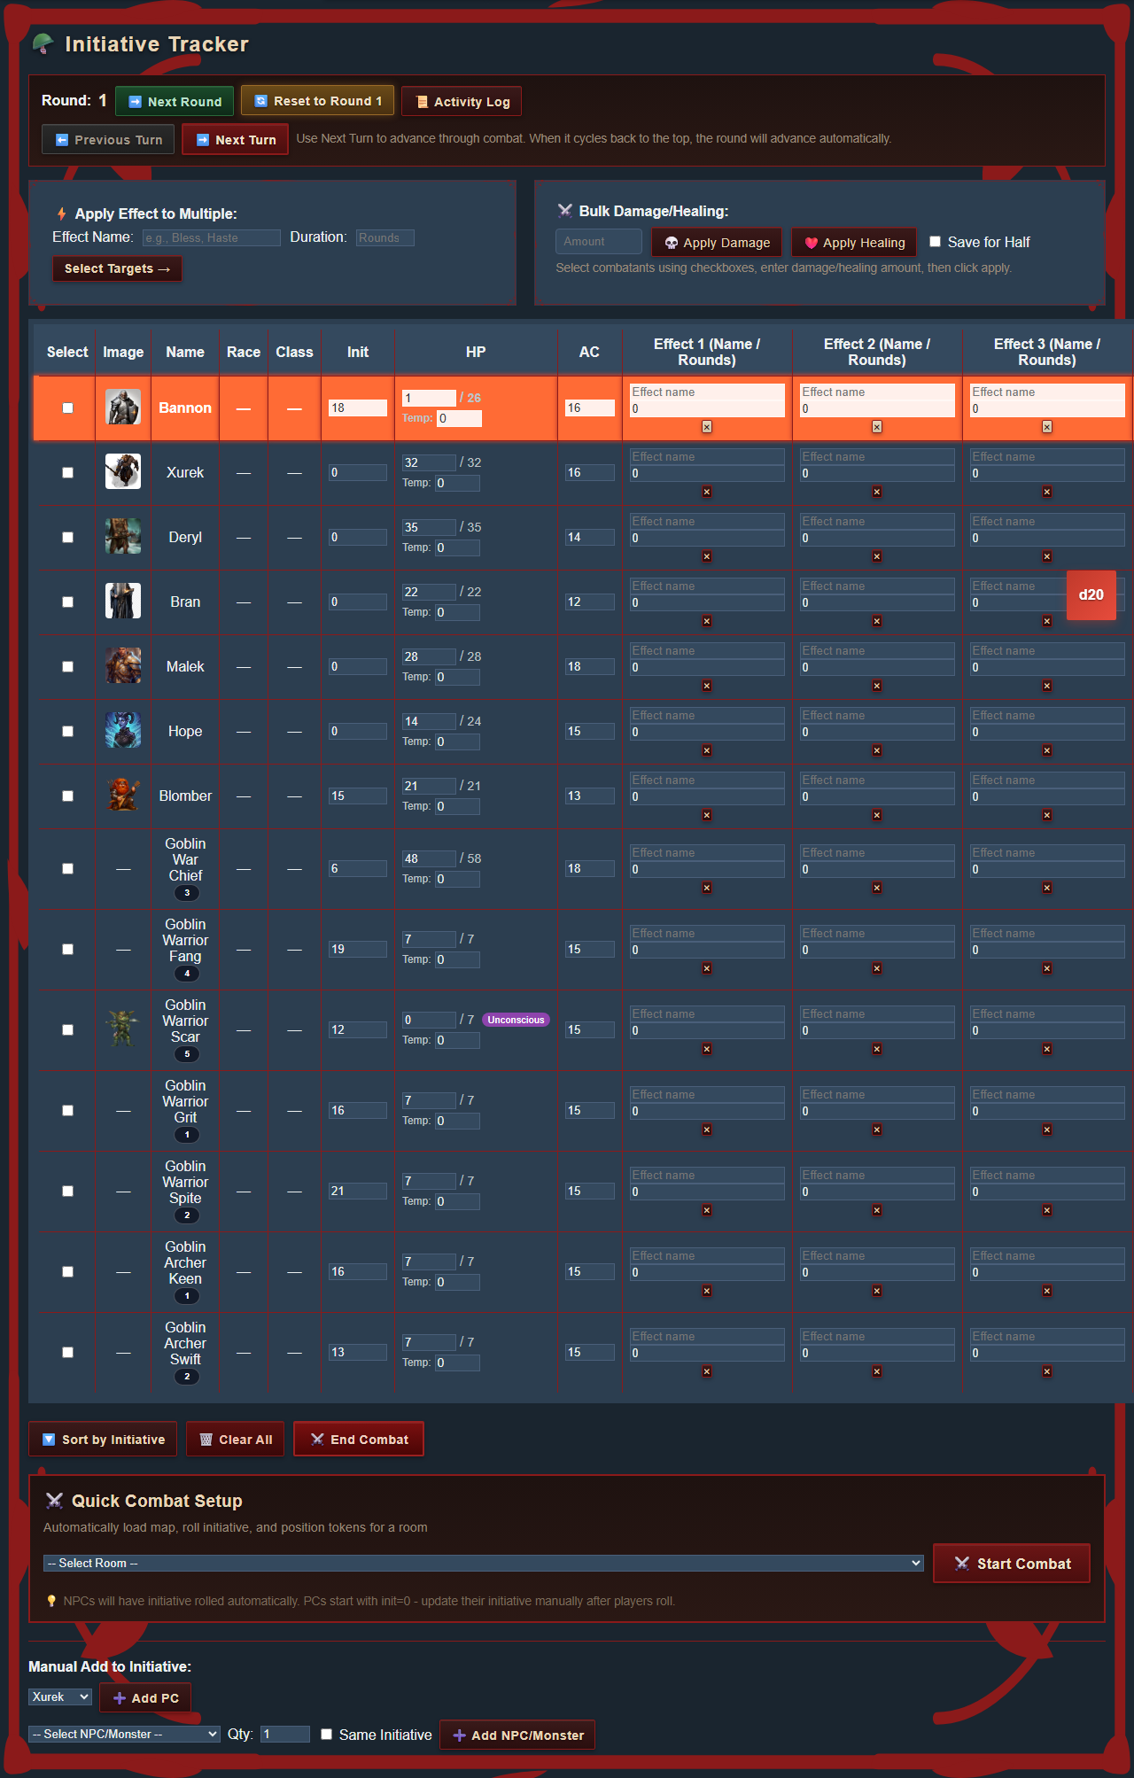This screenshot has width=1134, height=1778.
Task: Click Goblin War Chief's AC field
Action: 590,868
